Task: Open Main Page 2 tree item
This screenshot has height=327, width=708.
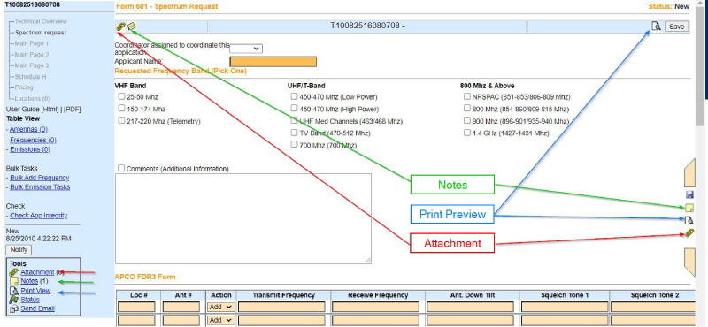Action: pyautogui.click(x=32, y=55)
